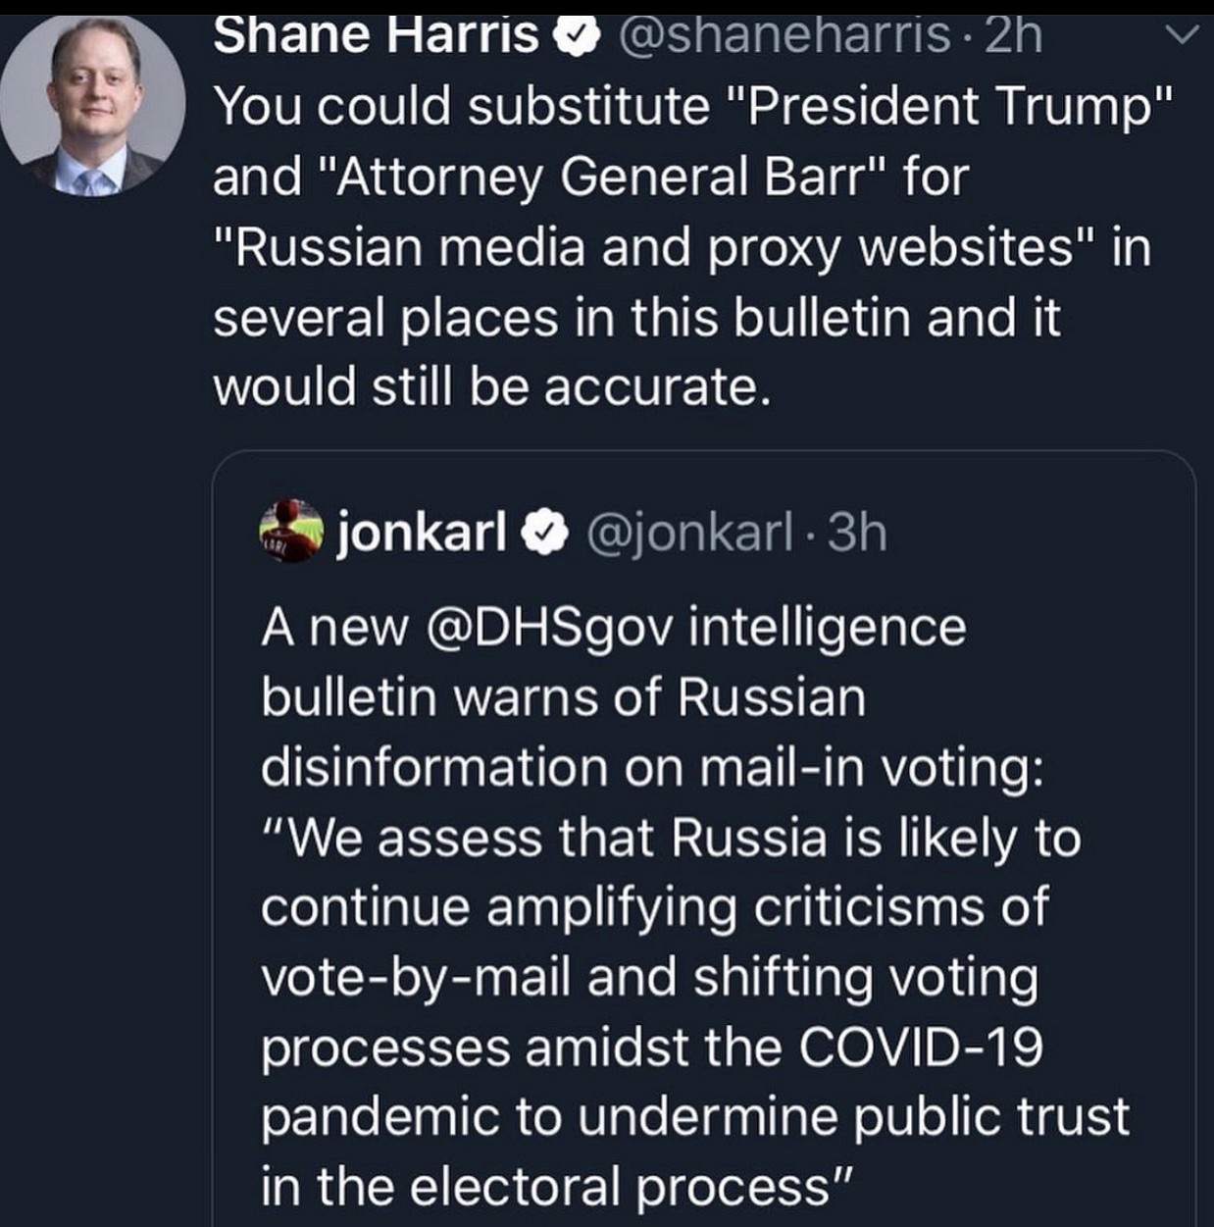
Task: Click the Shane Harris display name
Action: (376, 35)
